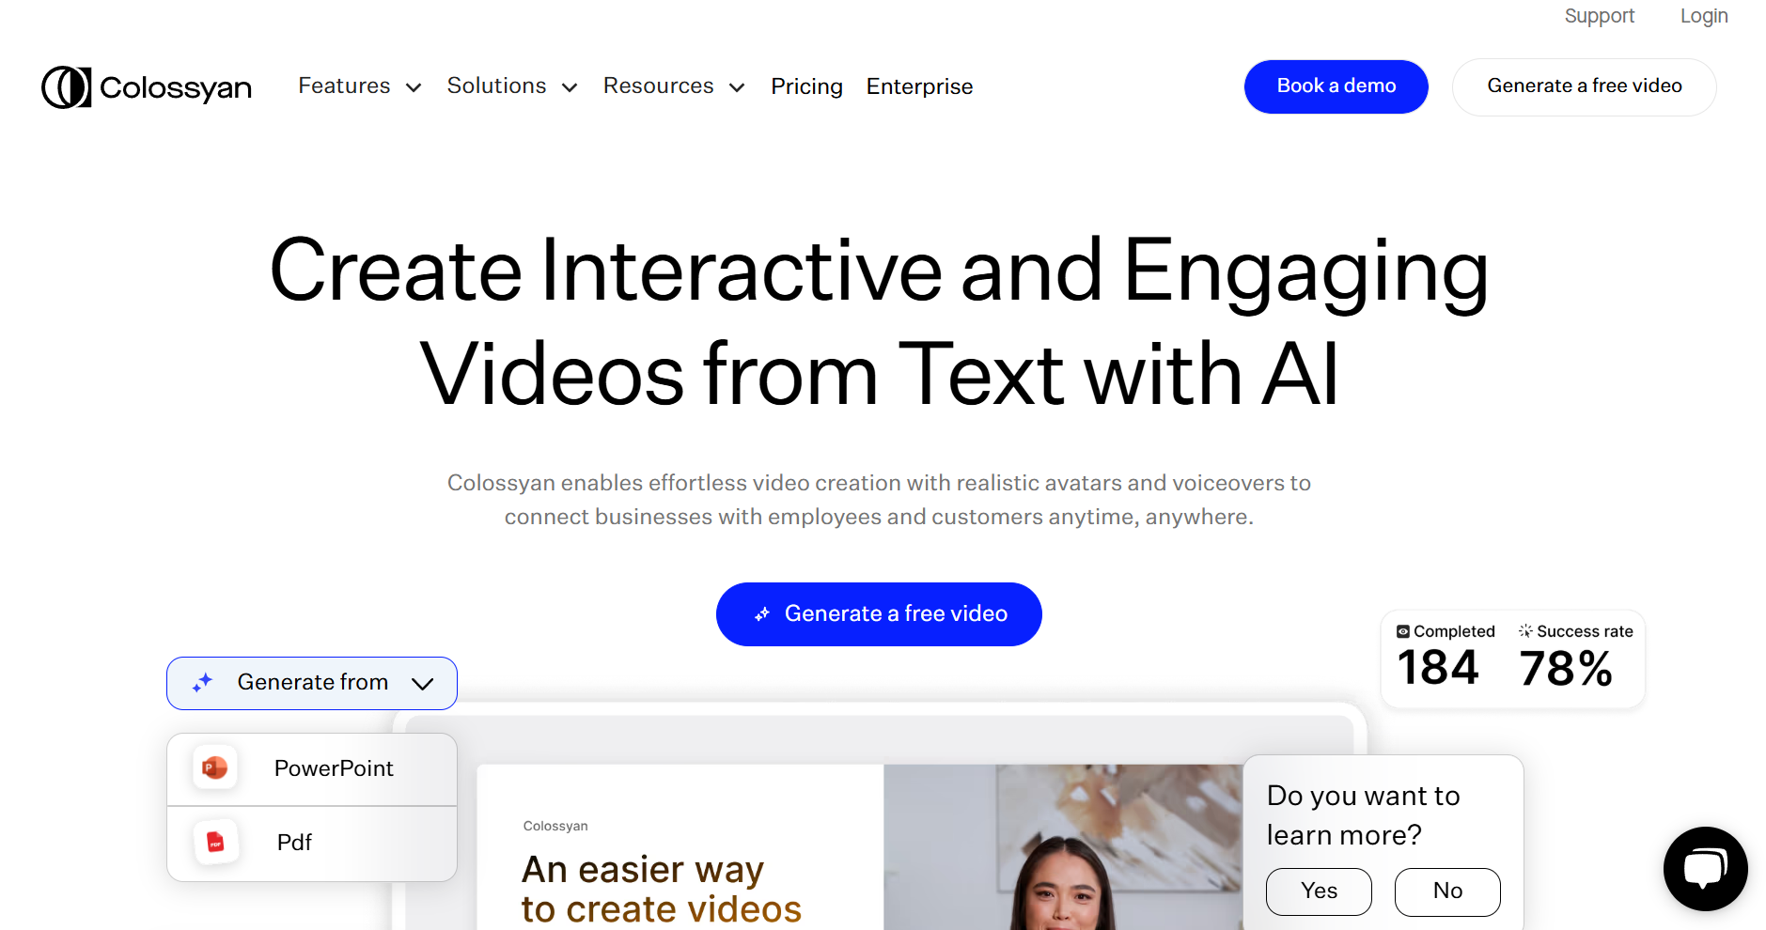The height and width of the screenshot is (930, 1766).
Task: Click the small 'Colossyan' label on the slide
Action: point(555,826)
